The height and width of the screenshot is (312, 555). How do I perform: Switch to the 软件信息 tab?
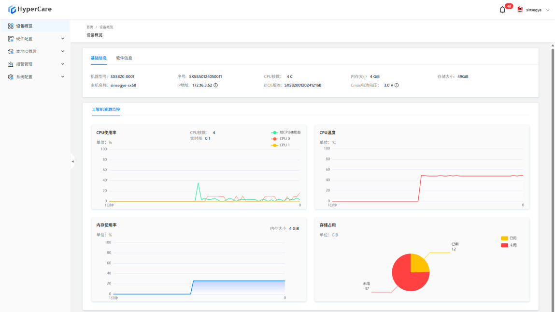[x=124, y=58]
